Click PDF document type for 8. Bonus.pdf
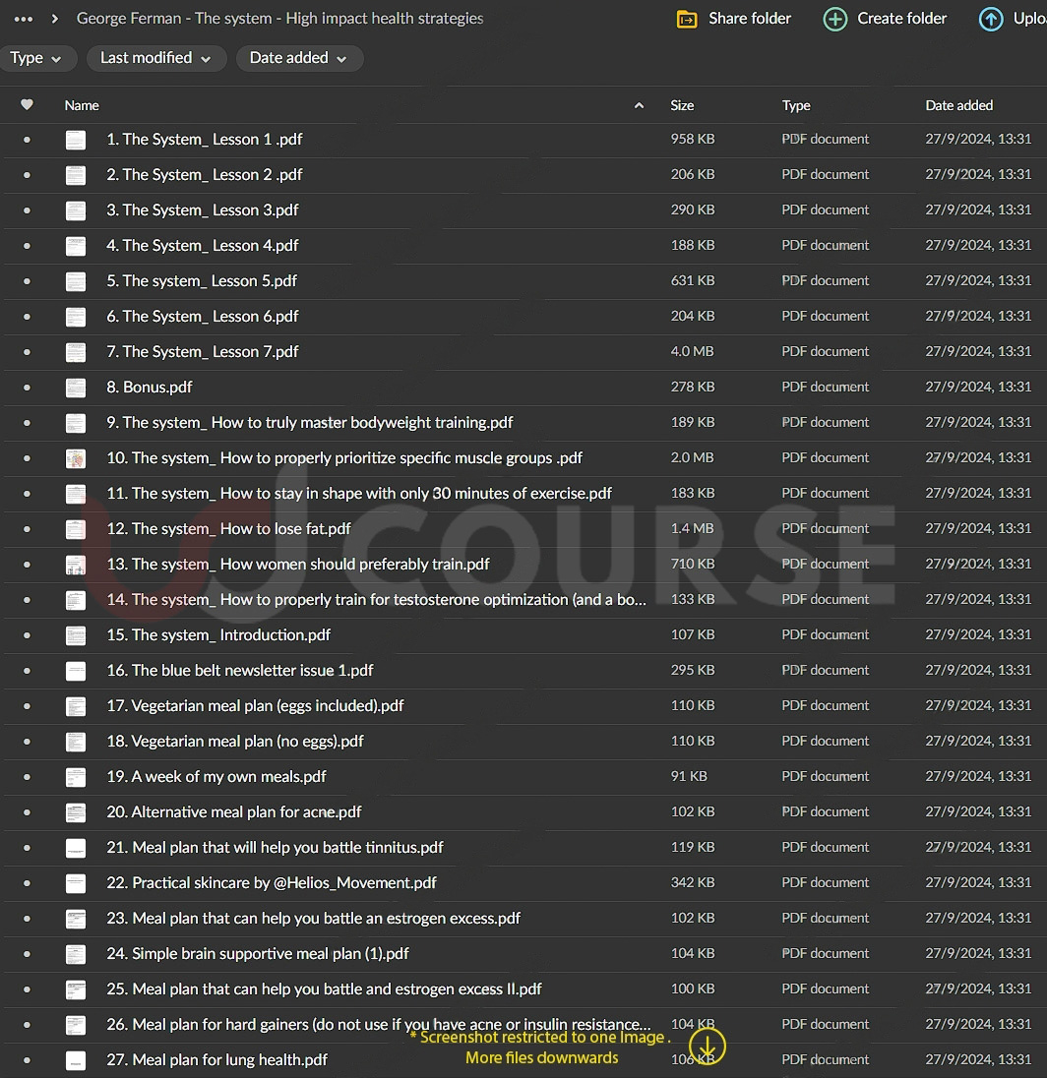1047x1078 pixels. (x=826, y=388)
